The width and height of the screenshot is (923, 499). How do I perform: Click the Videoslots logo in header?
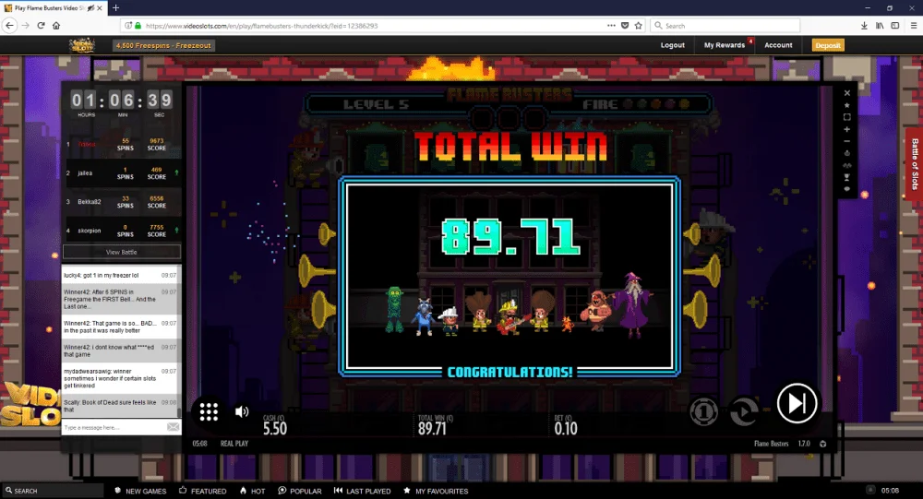[x=82, y=45]
